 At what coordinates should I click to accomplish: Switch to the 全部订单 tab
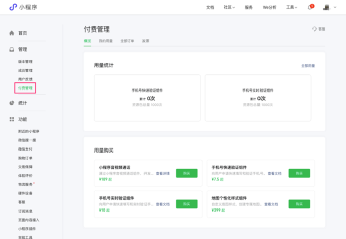(127, 41)
